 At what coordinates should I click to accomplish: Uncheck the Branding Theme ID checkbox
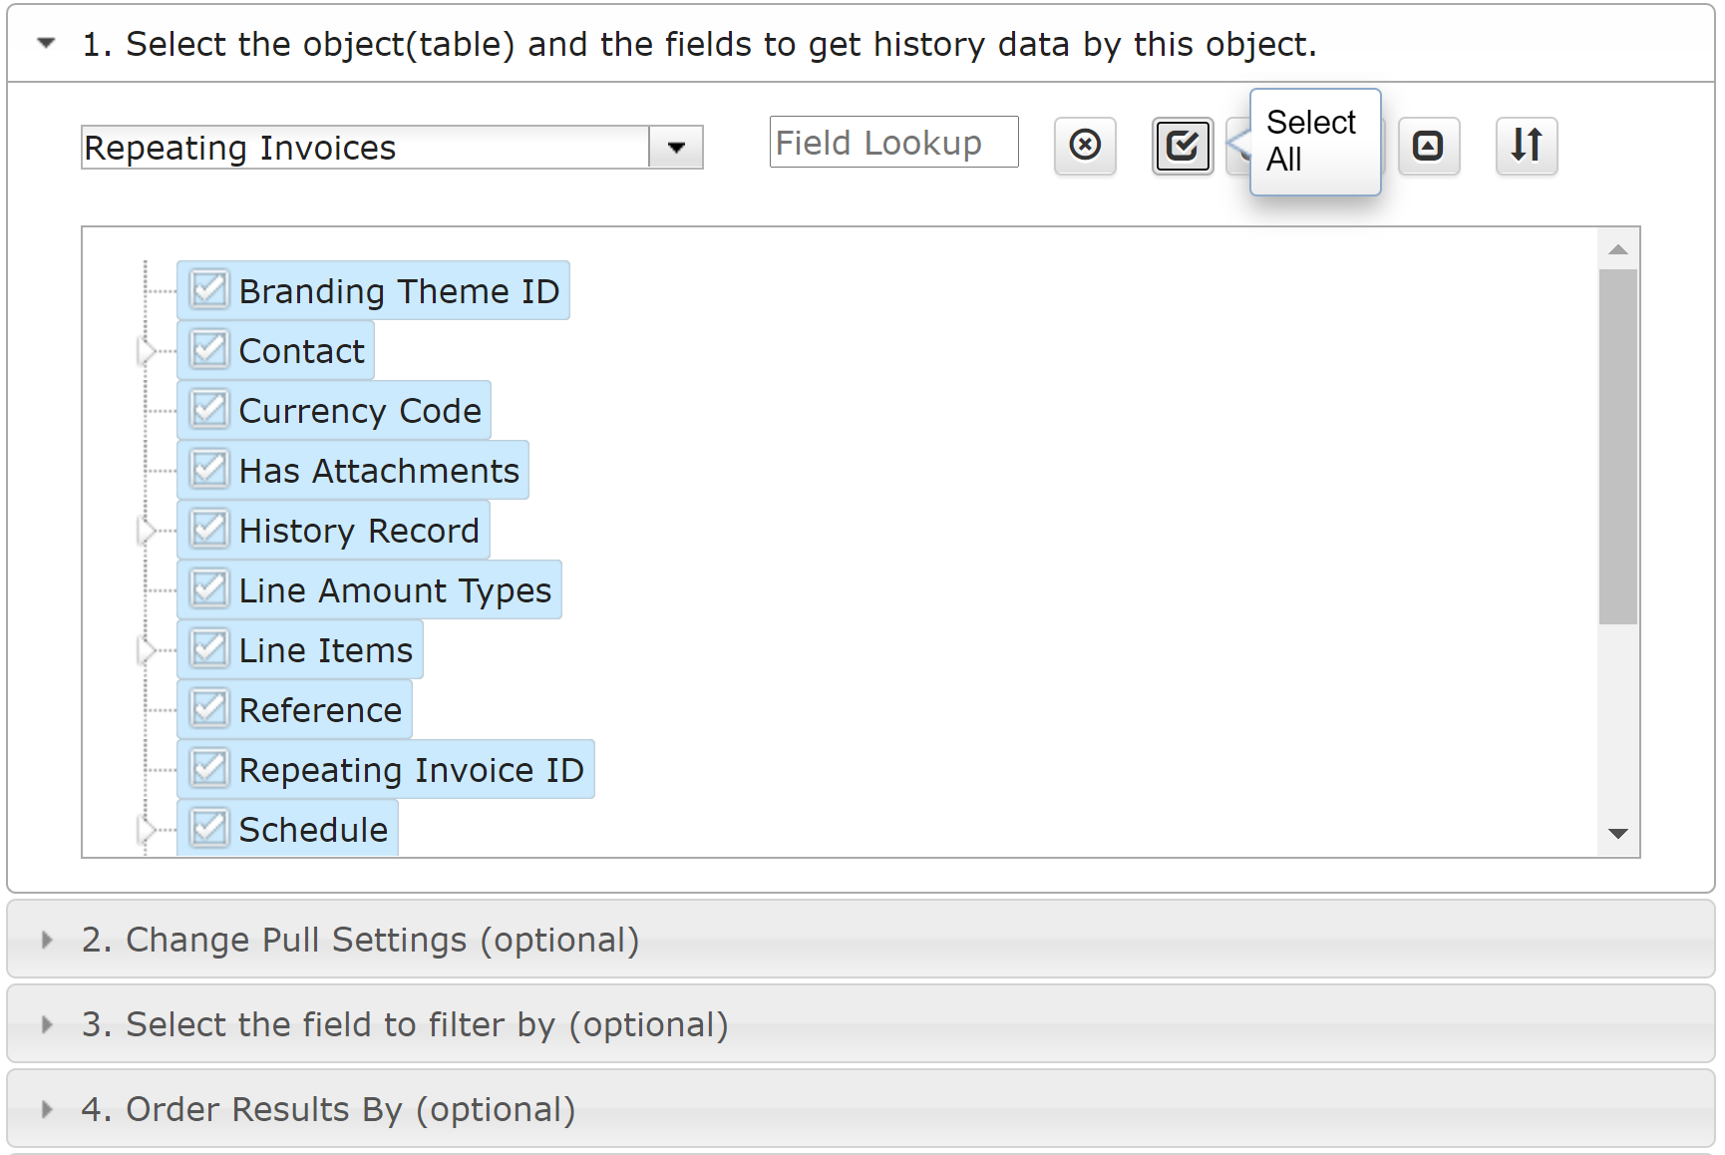tap(209, 290)
